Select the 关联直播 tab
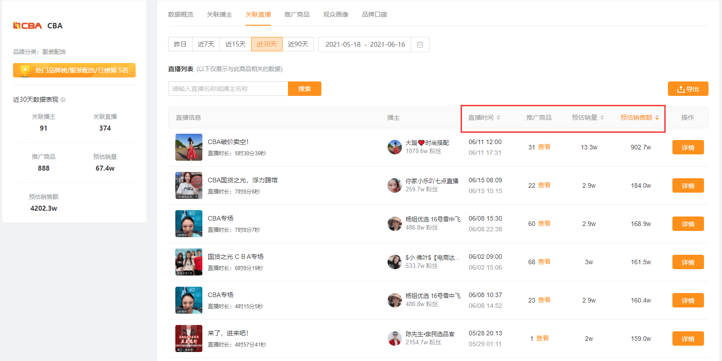The width and height of the screenshot is (722, 361). pos(258,14)
